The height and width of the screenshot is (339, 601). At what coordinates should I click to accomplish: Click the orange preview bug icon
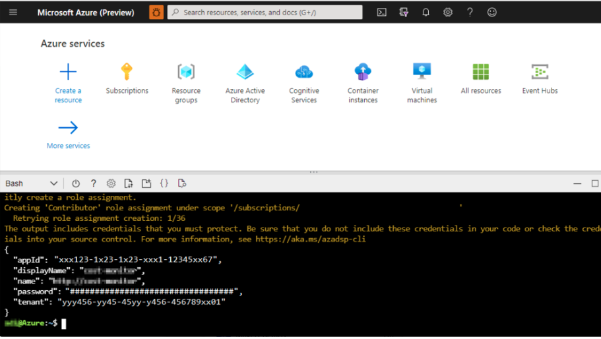[156, 13]
